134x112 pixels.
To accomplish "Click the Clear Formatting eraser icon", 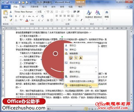I will (43, 16).
